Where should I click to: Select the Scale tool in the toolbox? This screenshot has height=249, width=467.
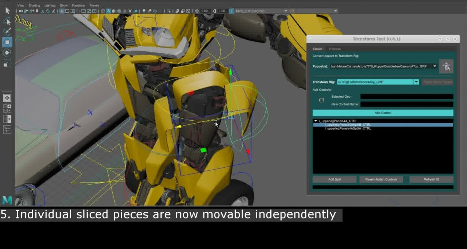[7, 63]
